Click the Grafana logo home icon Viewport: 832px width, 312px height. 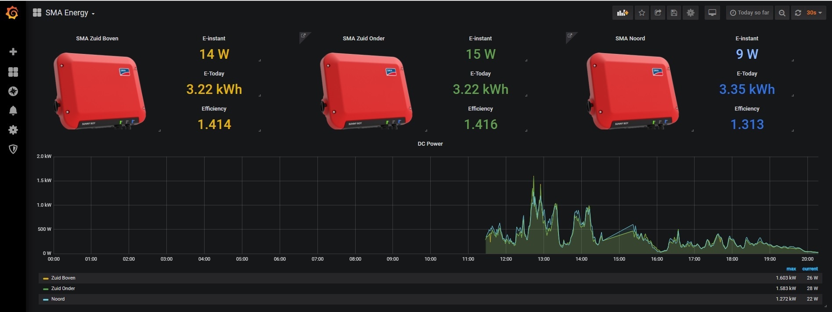[12, 13]
